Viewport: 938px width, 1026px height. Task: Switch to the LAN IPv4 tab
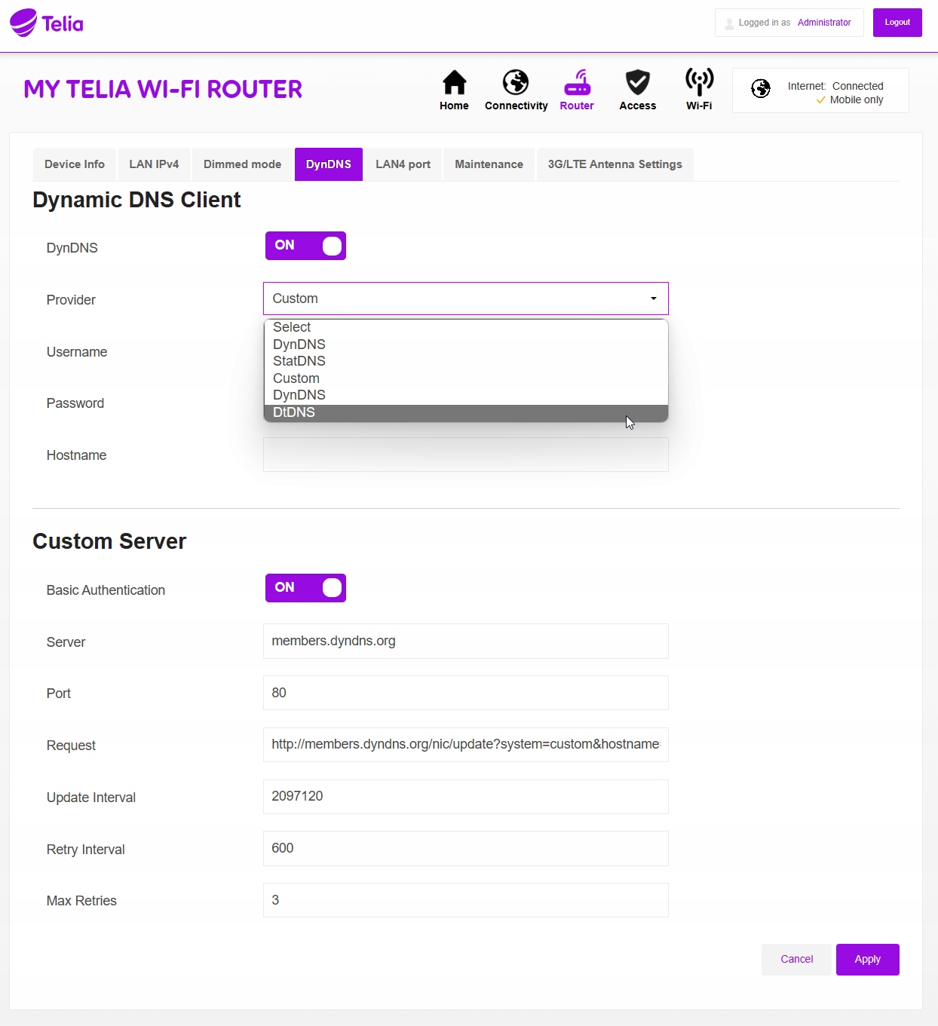tap(154, 164)
